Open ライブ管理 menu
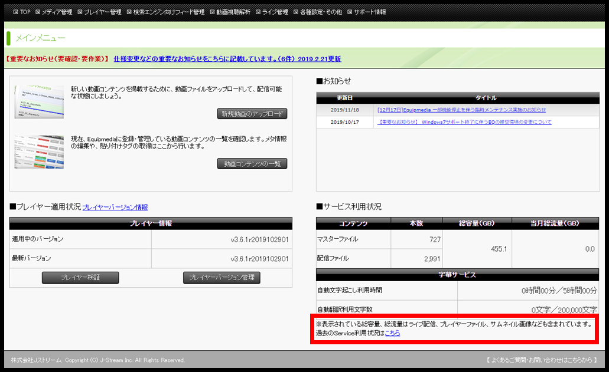609x372 pixels. click(x=275, y=12)
